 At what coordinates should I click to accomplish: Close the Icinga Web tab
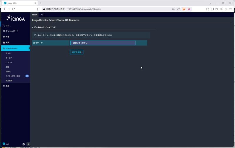[35, 3]
